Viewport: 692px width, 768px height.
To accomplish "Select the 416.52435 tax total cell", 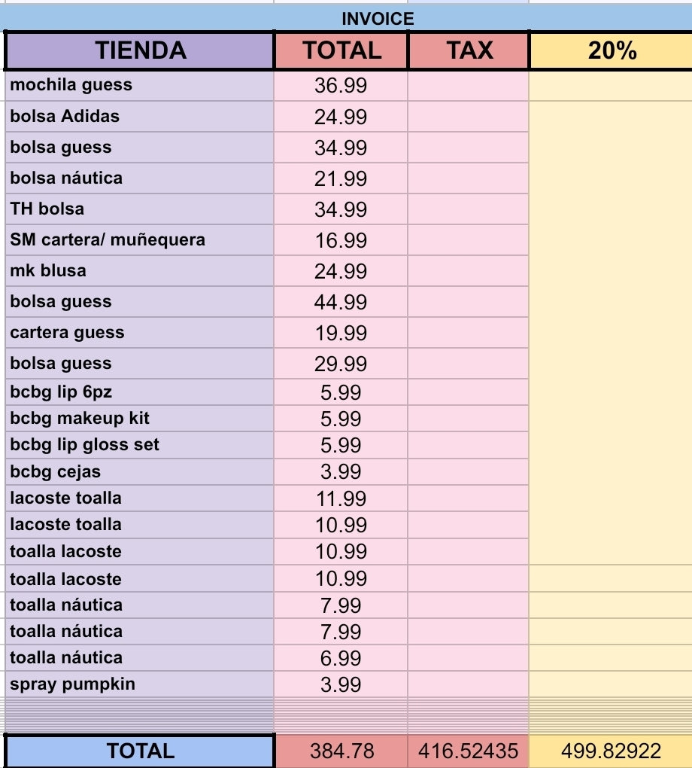I will tap(469, 751).
